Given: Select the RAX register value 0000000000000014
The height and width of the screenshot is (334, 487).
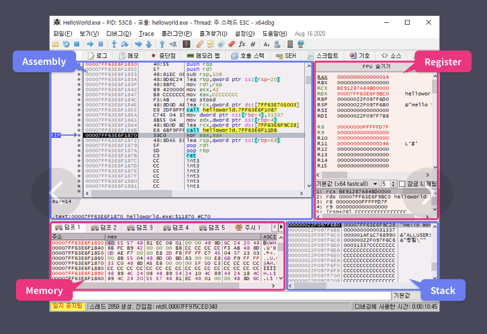Looking at the screenshot, I should coord(363,77).
